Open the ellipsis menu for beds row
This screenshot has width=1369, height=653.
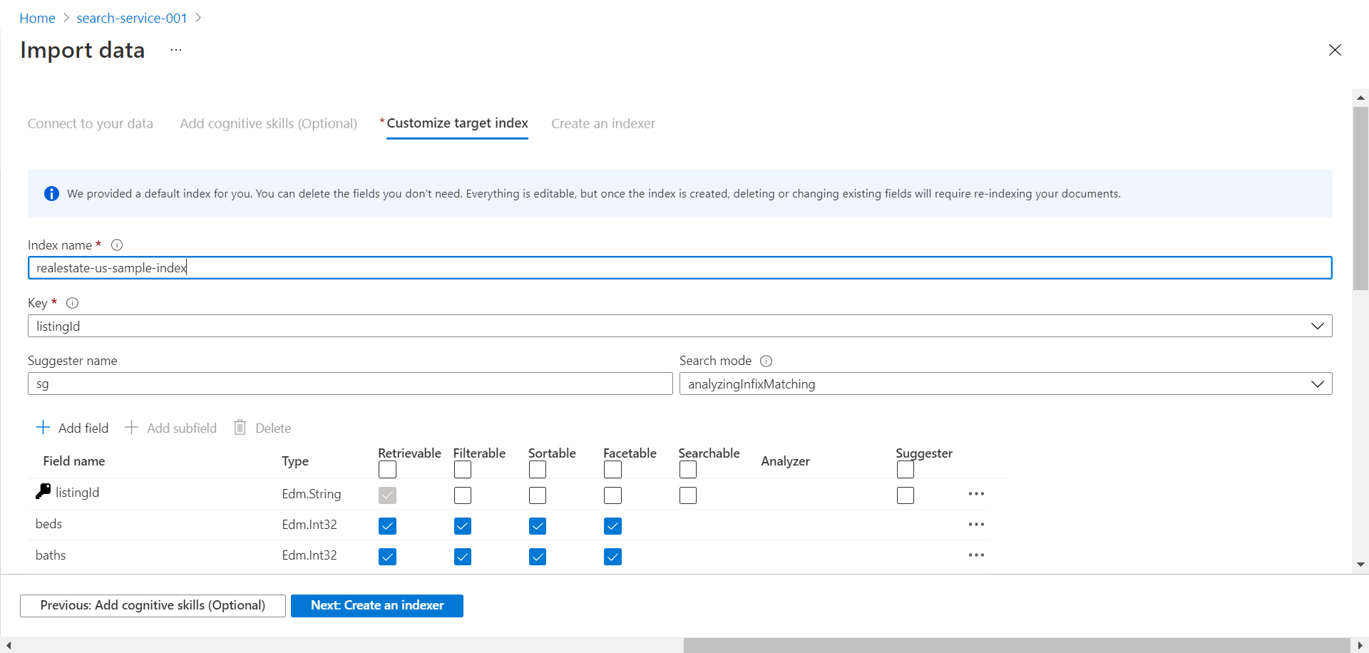pos(976,525)
